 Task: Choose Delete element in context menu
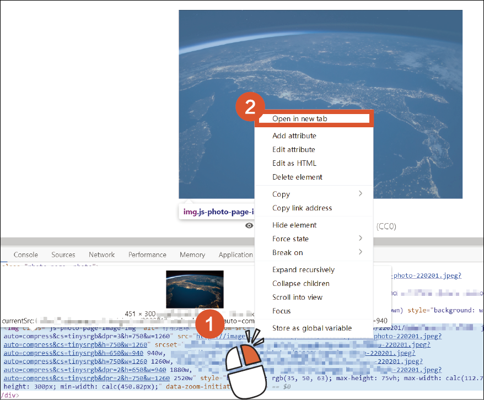click(x=297, y=177)
